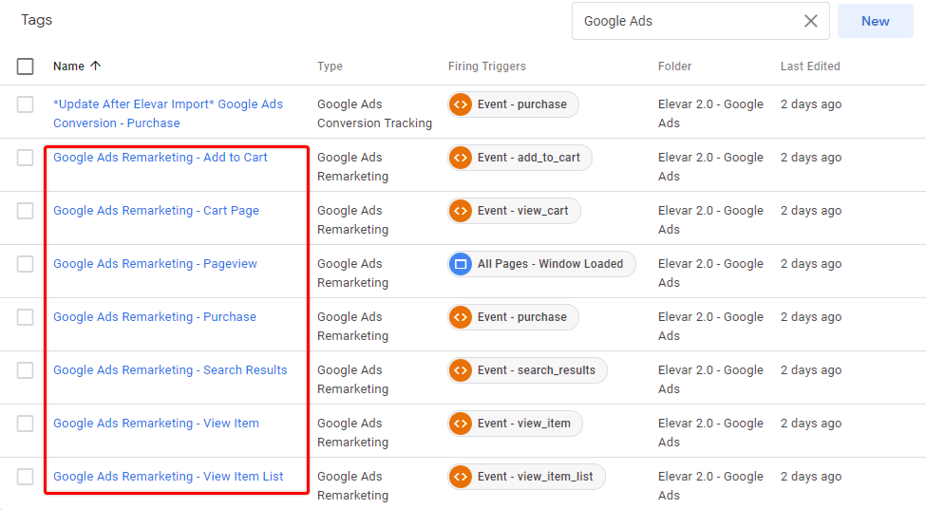Click the Elevar 2.0 folder in Add to Cart row
Viewport: 926px width, 510px height.
[710, 166]
